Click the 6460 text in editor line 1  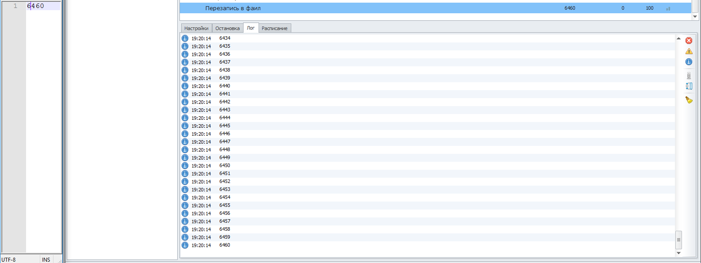35,6
